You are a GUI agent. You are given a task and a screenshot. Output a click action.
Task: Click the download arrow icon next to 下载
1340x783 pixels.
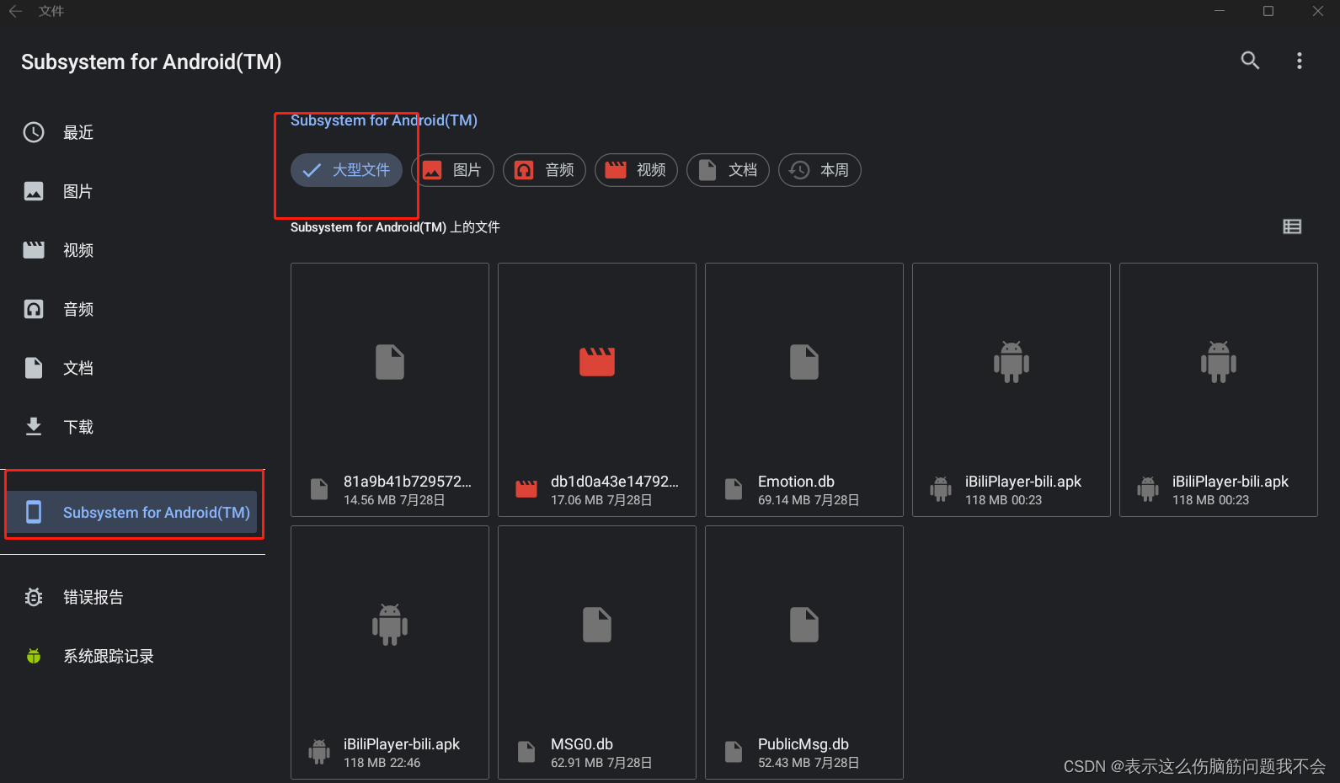tap(34, 427)
